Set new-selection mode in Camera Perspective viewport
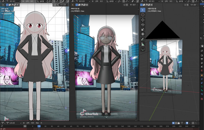204x130 pixels. 77,5
